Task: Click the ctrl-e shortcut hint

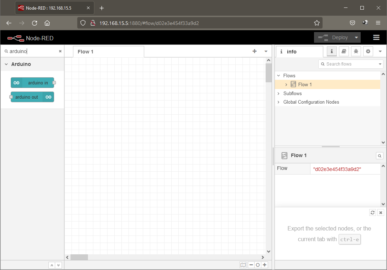Action: [x=350, y=239]
